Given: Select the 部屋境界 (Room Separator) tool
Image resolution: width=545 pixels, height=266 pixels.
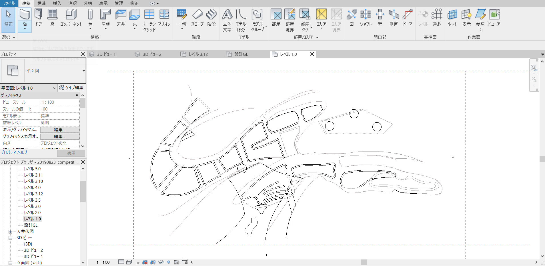Looking at the screenshot, I should pos(290,20).
